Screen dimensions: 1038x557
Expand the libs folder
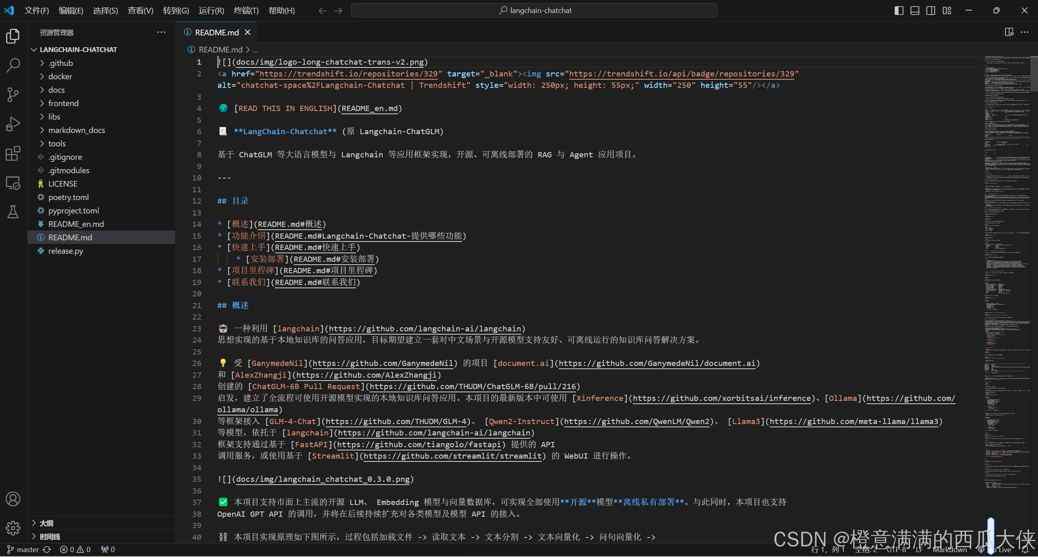[102, 117]
